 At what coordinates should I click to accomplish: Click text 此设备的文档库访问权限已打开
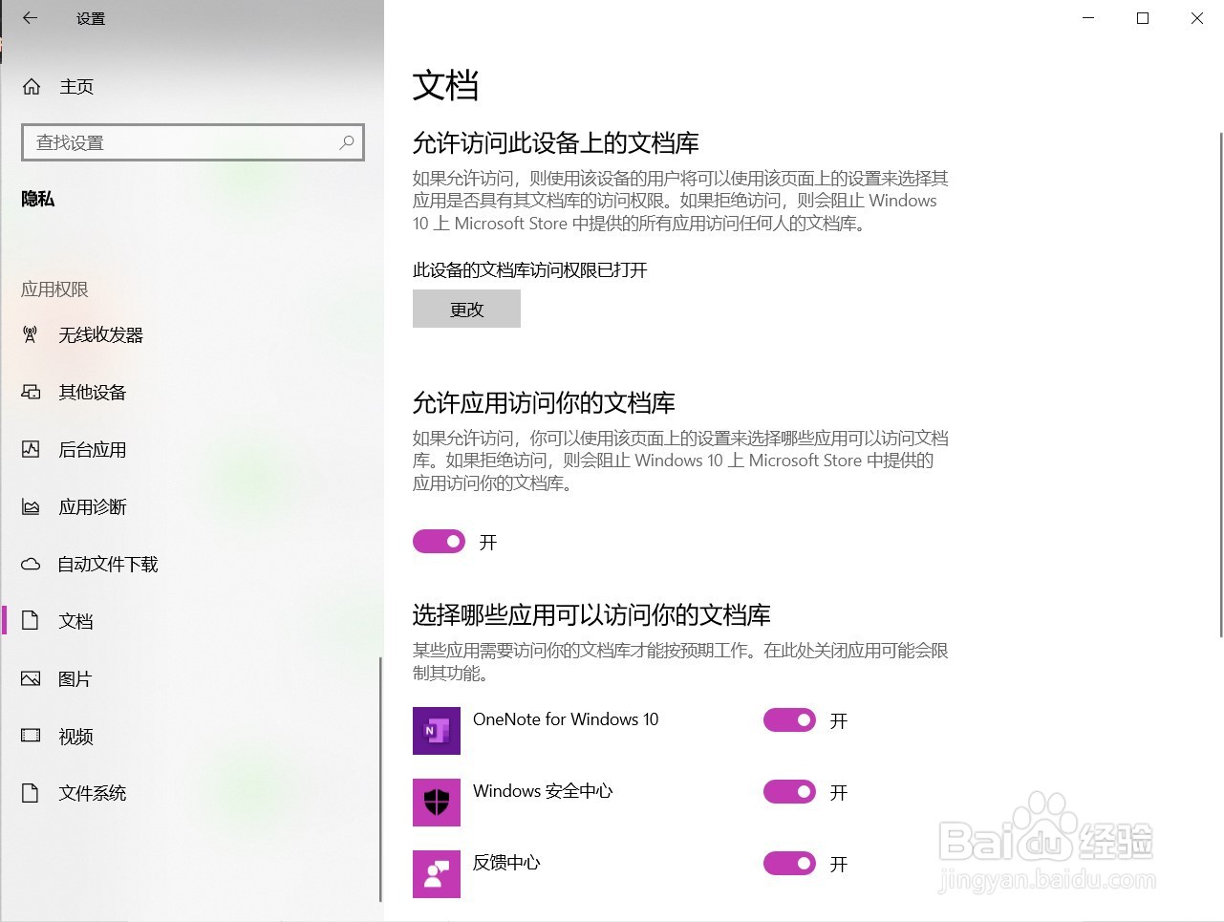530,270
